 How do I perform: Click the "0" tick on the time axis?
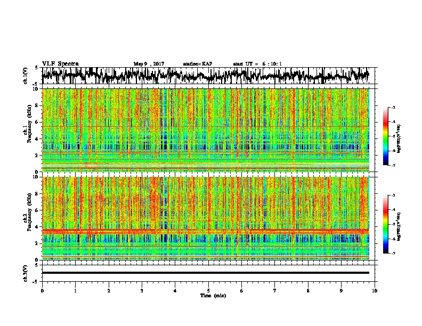tap(42, 291)
